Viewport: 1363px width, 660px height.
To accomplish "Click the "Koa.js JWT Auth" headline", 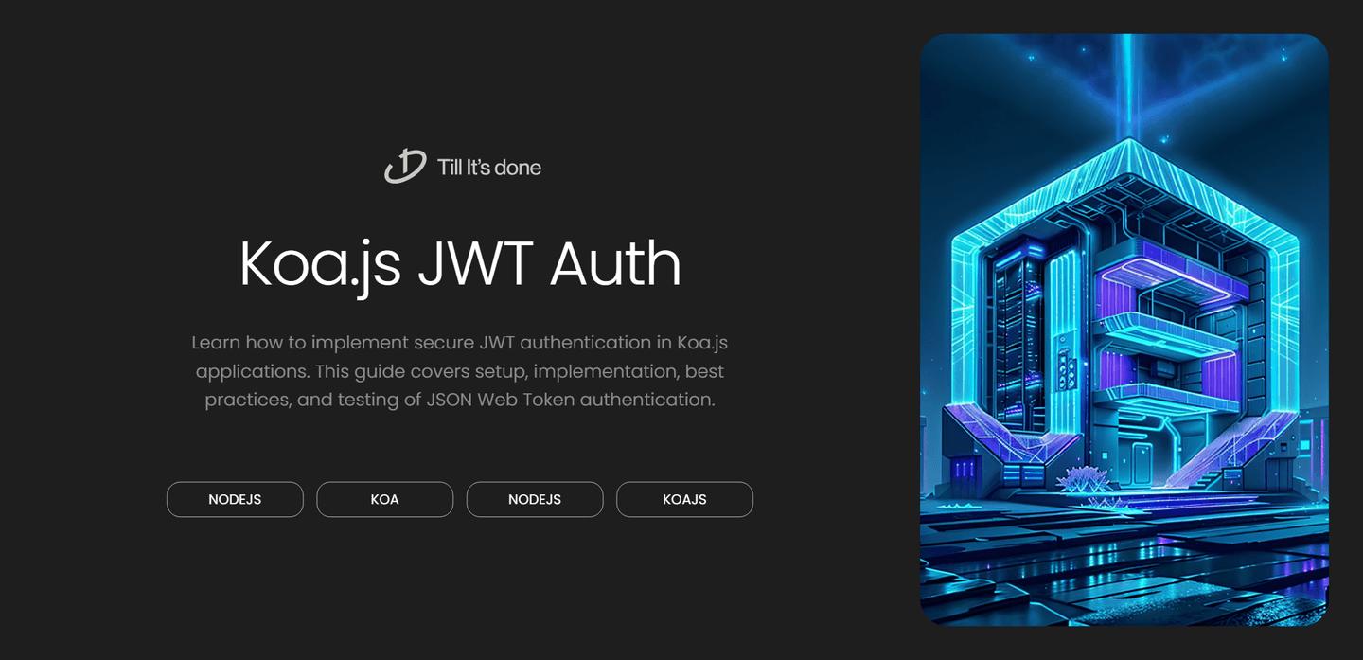I will click(x=460, y=264).
